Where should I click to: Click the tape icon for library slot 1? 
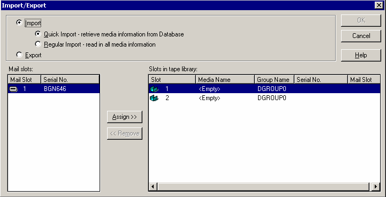(x=154, y=89)
